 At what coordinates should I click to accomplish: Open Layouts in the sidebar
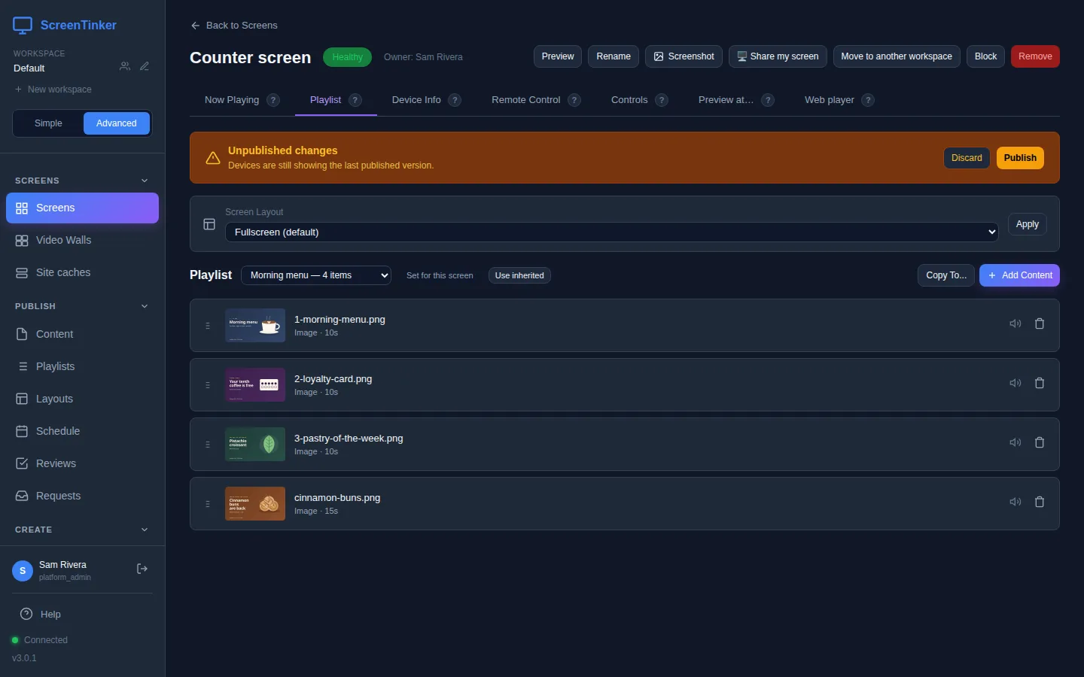[83, 399]
